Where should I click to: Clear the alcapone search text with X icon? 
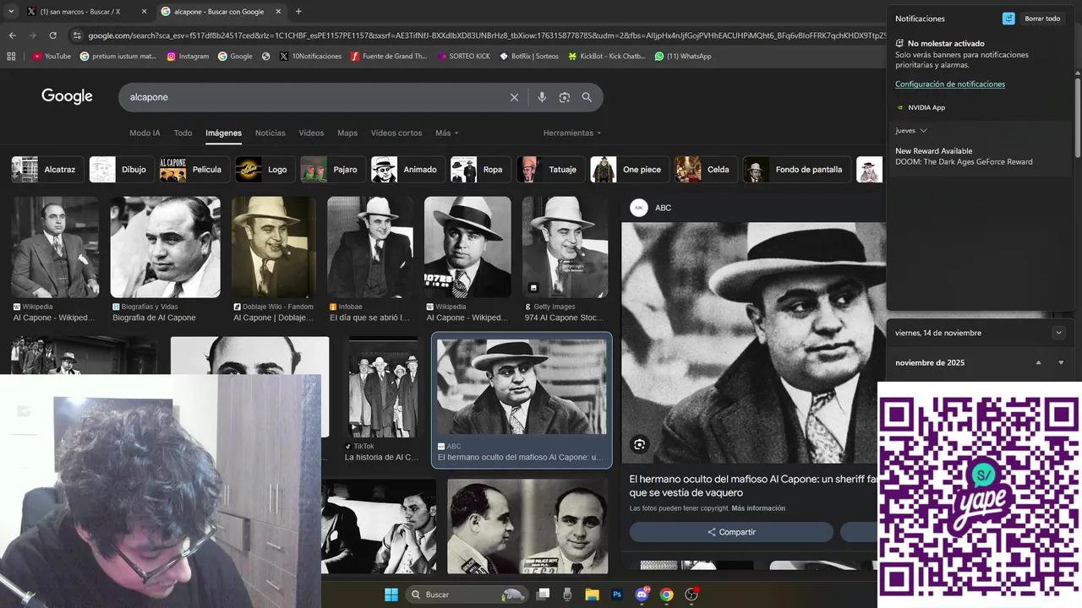click(514, 97)
